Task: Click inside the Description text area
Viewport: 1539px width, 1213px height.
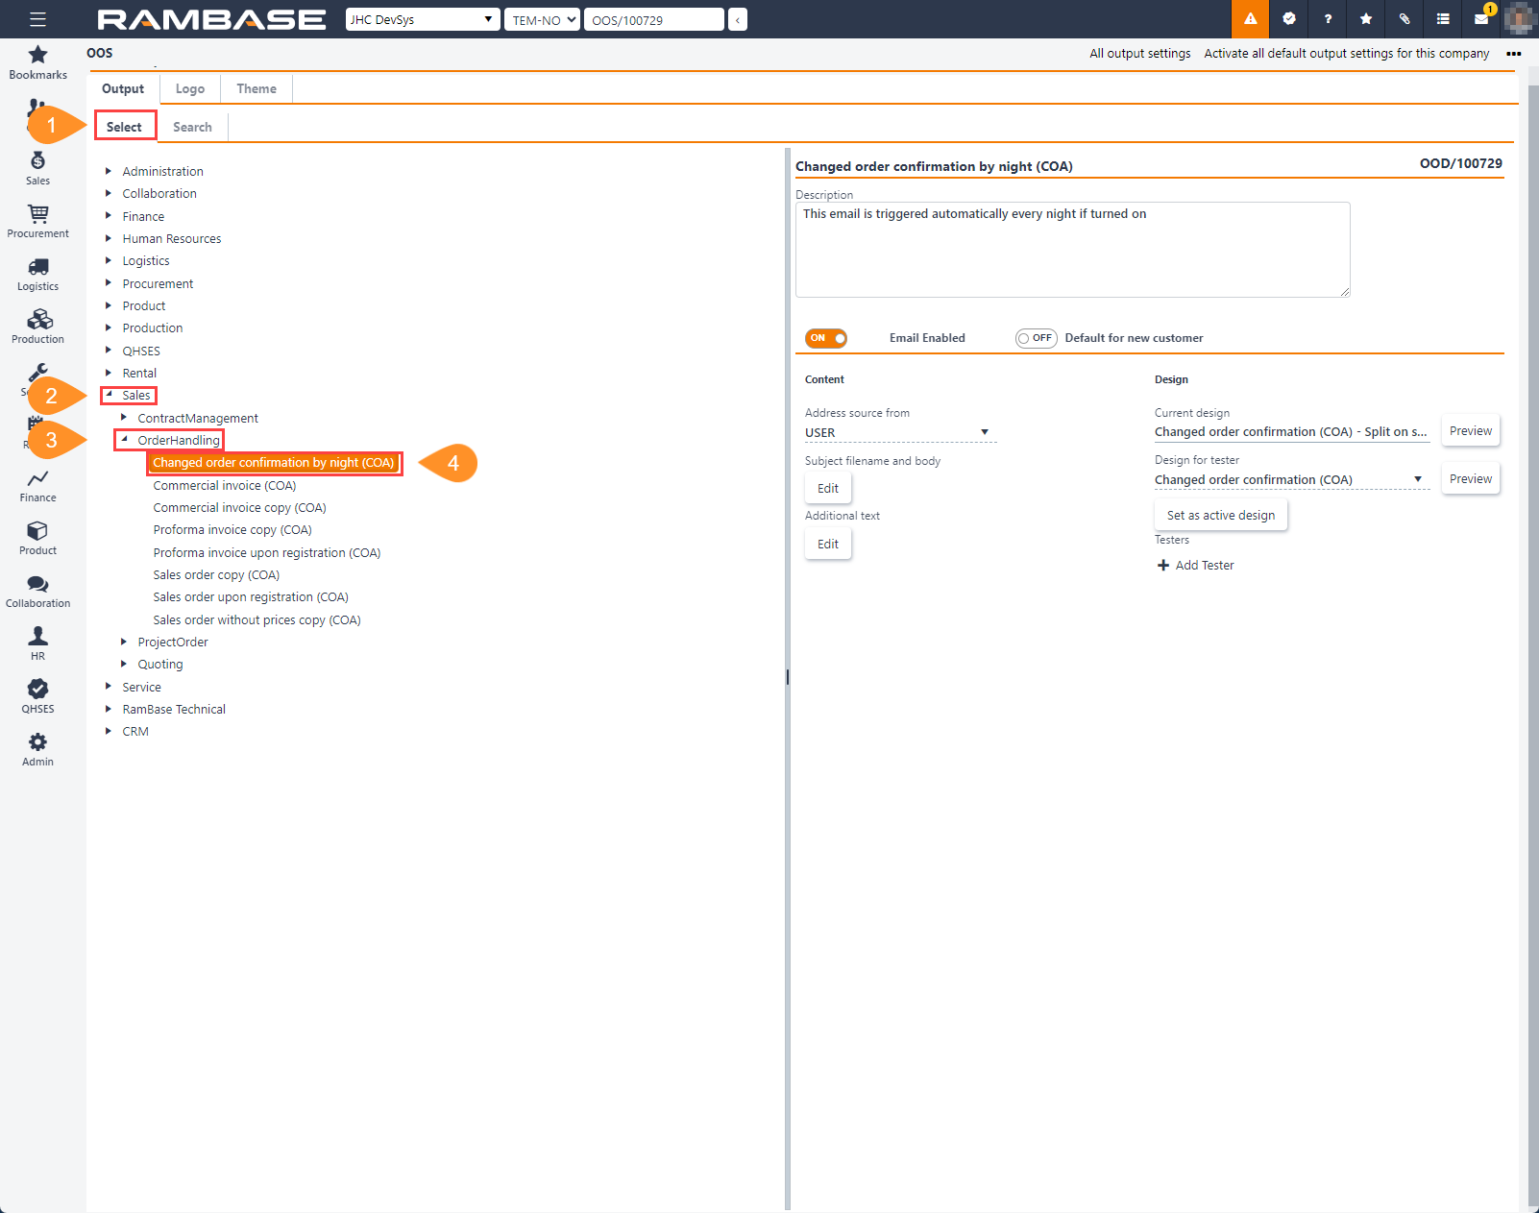Action: point(1072,250)
